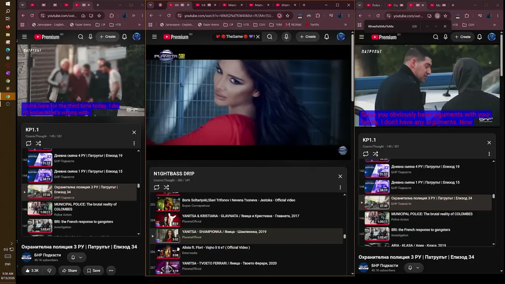Open new tab in left browser window

97,5
